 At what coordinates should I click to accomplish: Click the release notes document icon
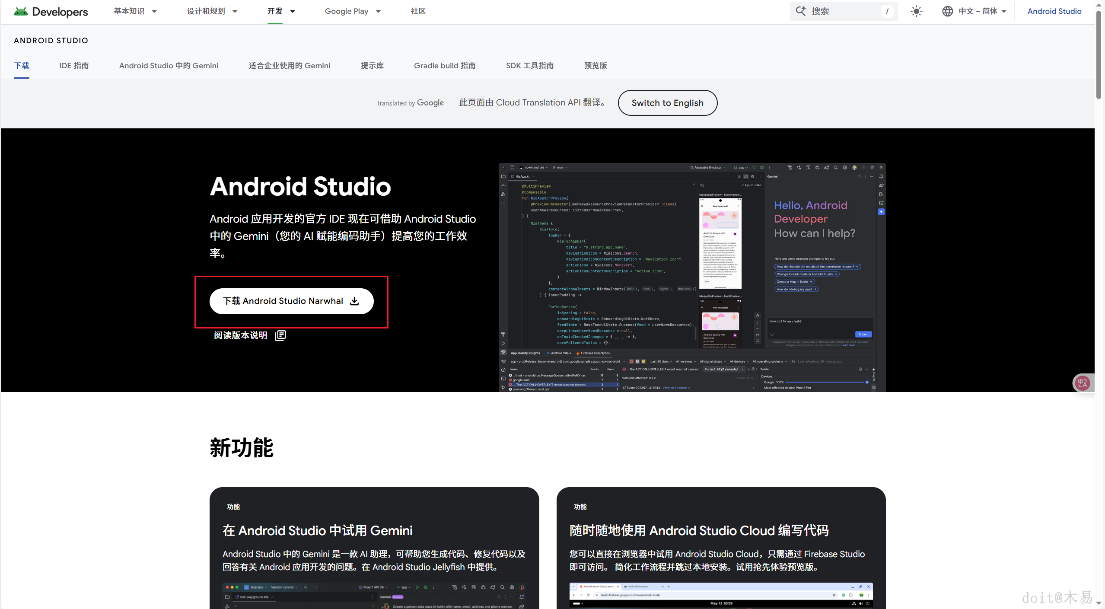(280, 335)
